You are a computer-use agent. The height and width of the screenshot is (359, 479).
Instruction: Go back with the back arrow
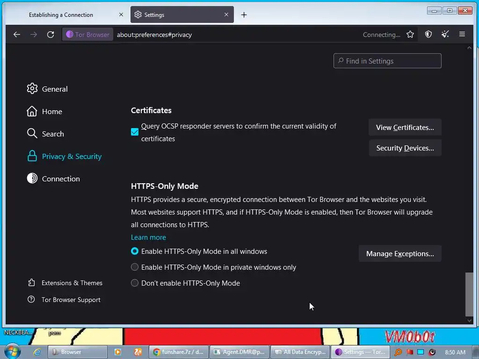(x=17, y=35)
